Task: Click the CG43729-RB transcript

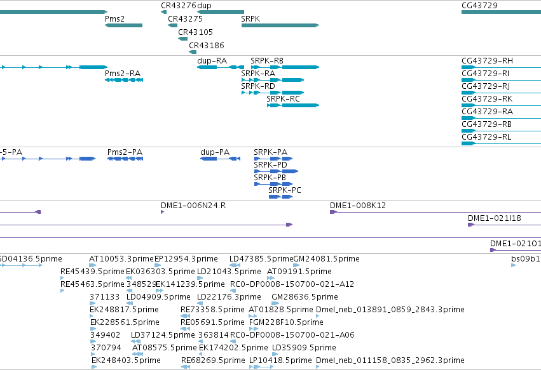Action: [x=502, y=131]
